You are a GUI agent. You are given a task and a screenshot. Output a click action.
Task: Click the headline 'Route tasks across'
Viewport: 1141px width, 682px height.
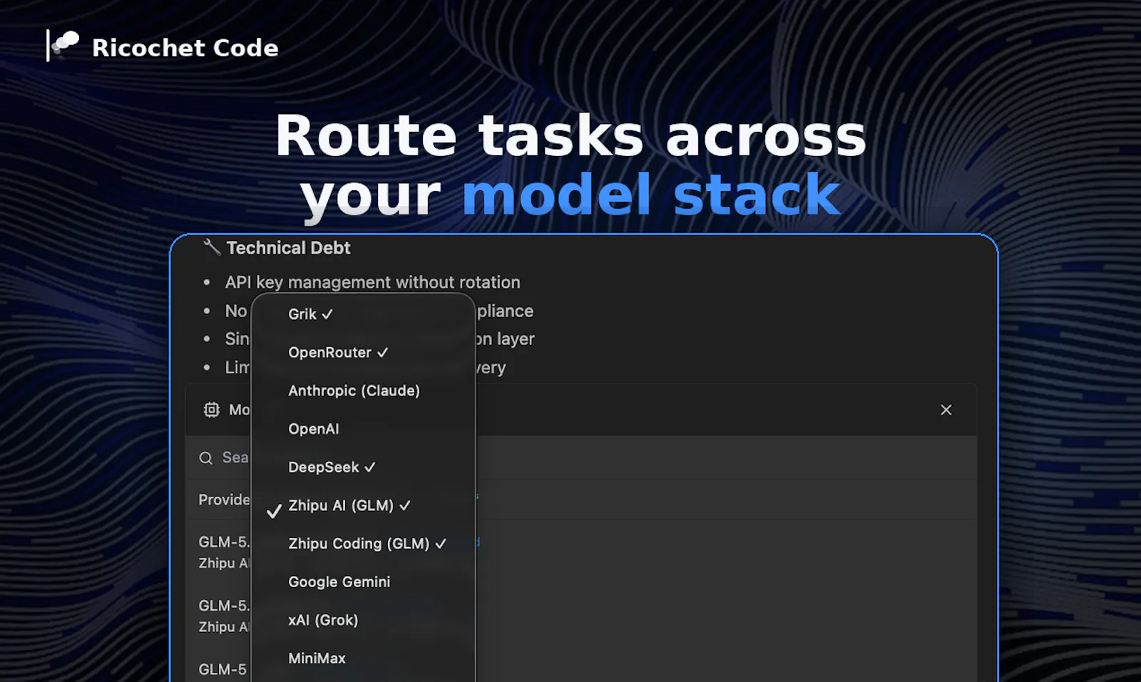(570, 135)
